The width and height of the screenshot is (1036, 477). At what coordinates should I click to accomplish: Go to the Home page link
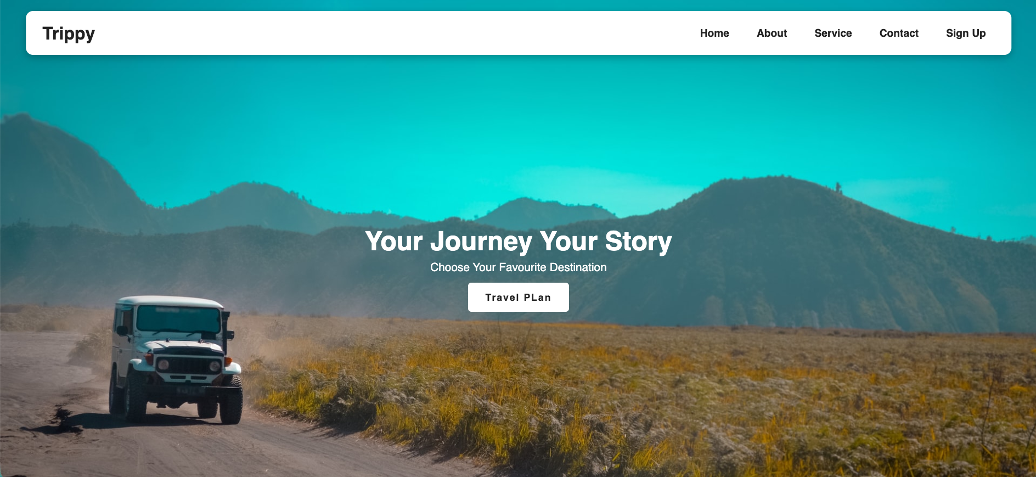(x=714, y=33)
